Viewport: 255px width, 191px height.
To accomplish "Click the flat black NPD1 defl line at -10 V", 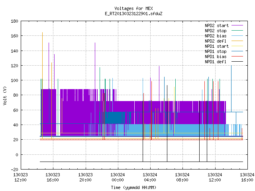I will 141,162.
